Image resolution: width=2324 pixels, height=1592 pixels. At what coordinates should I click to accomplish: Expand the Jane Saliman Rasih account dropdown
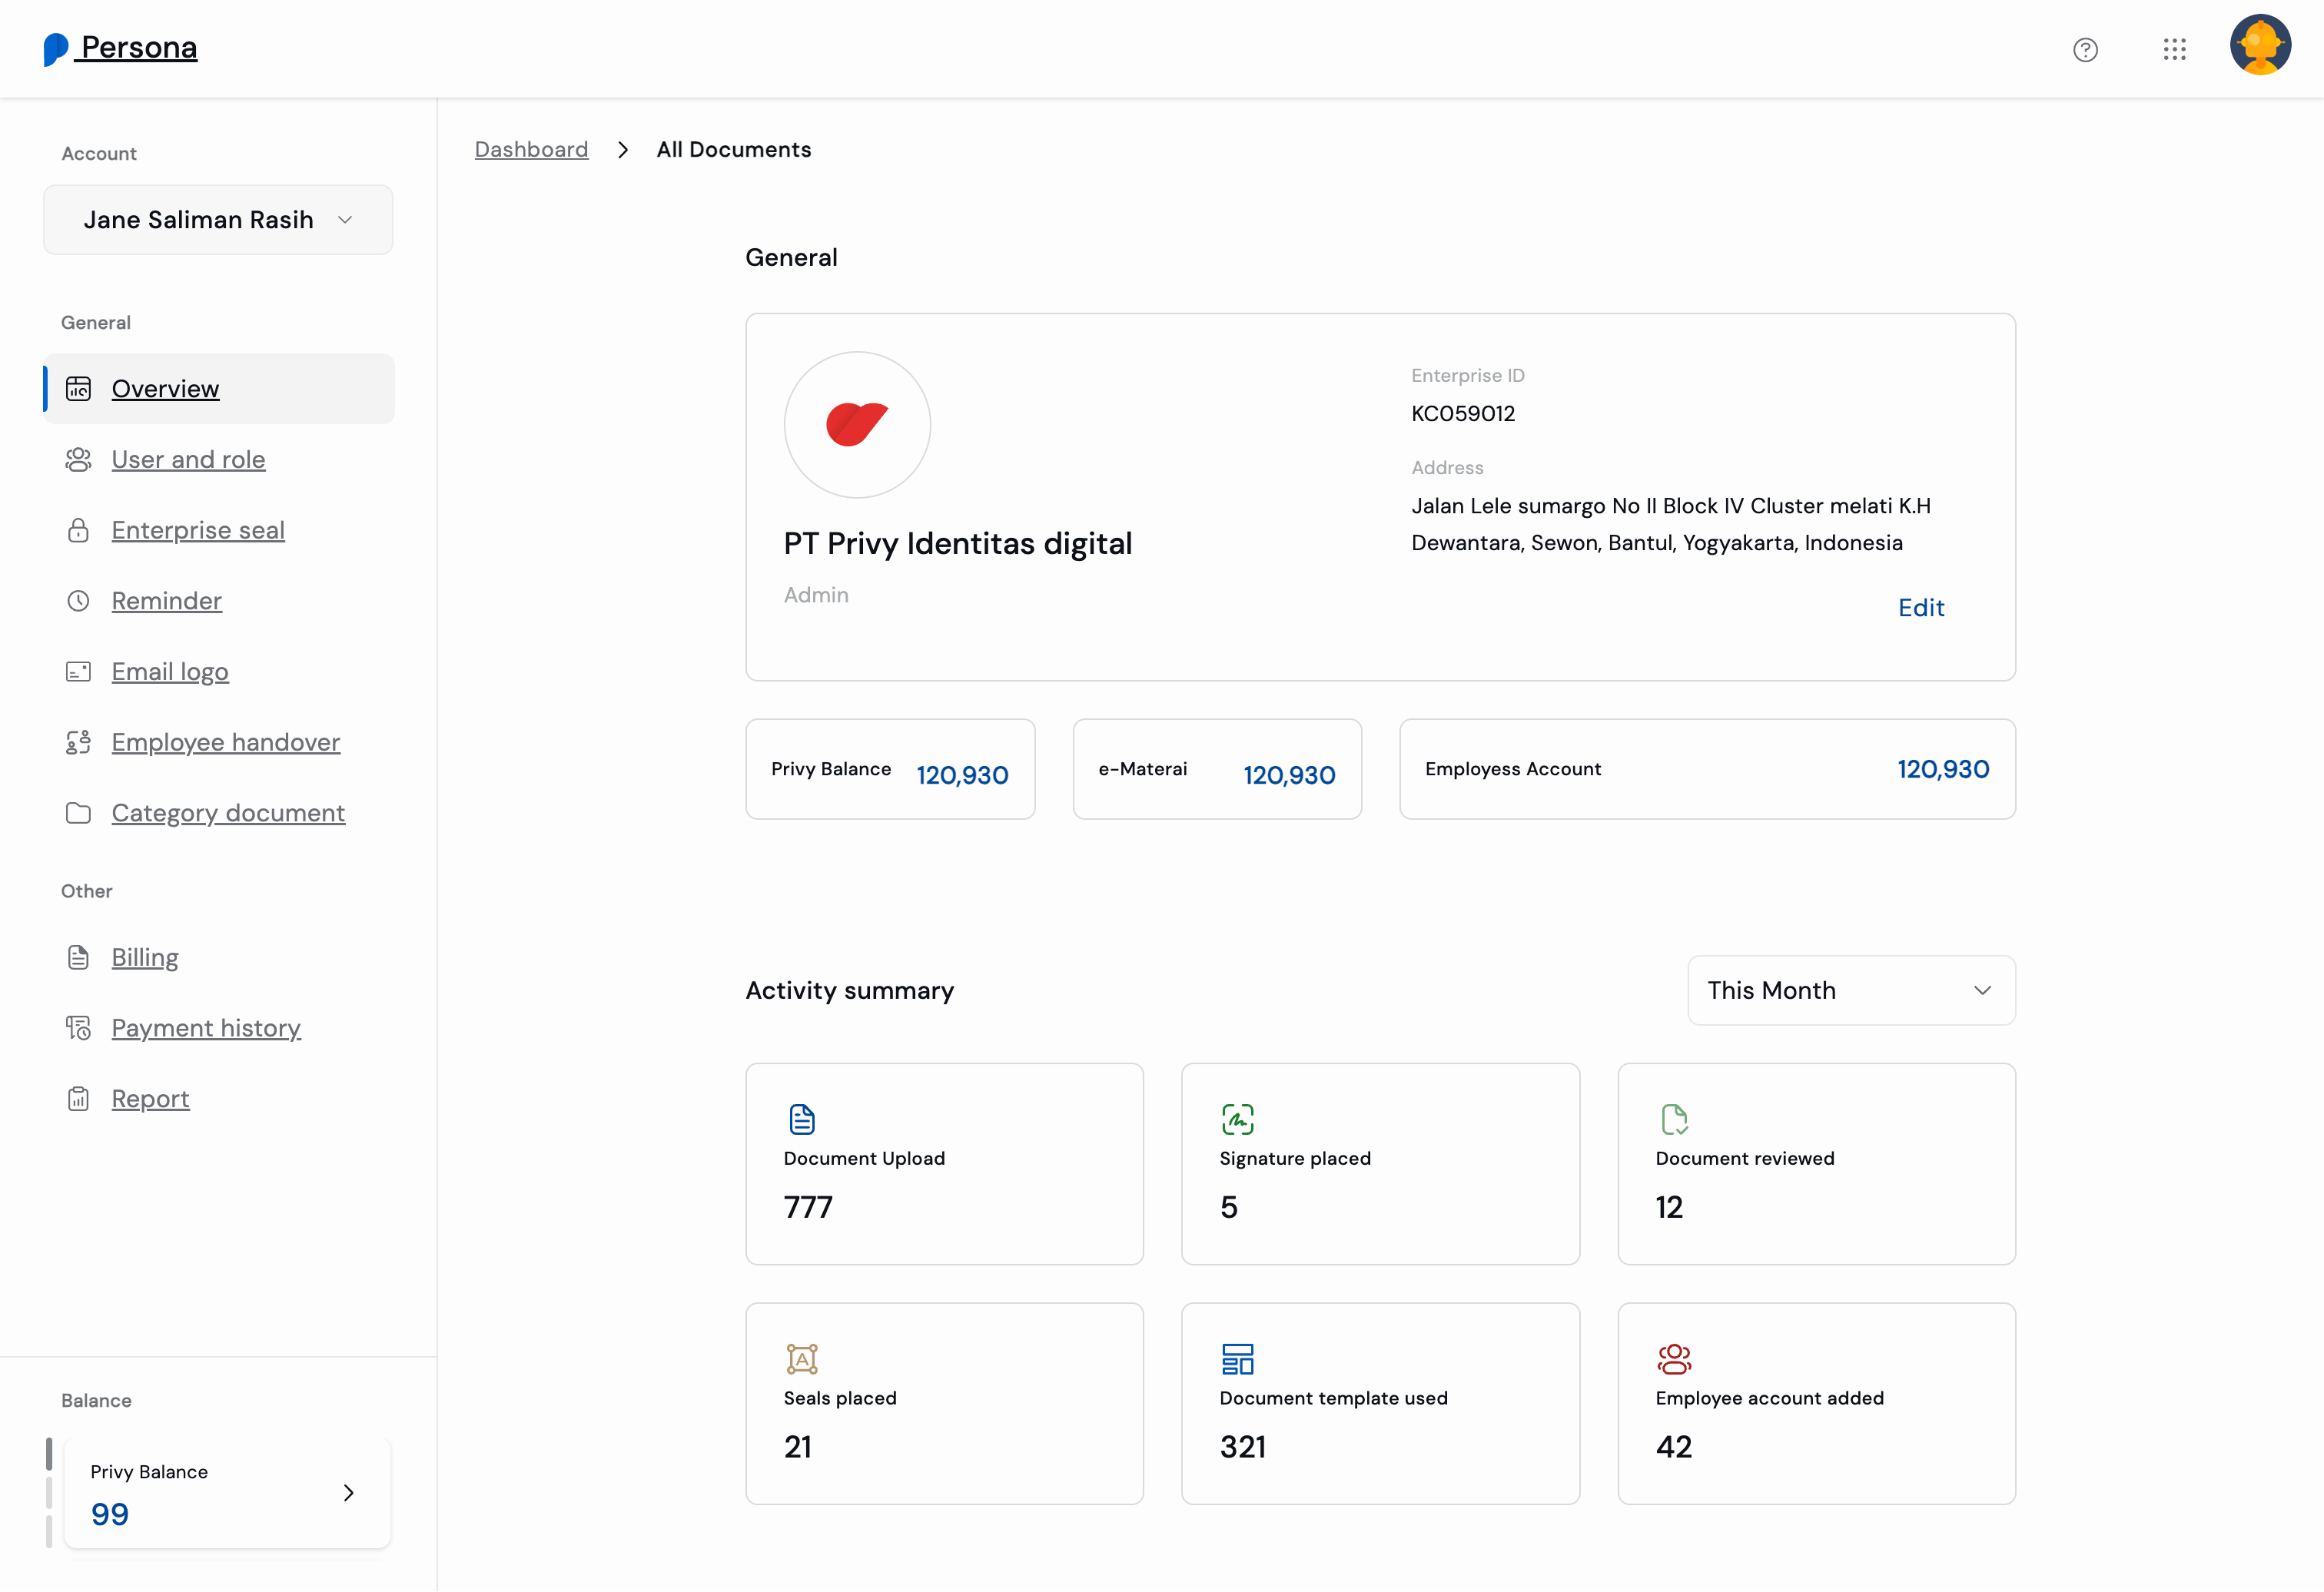click(x=218, y=220)
